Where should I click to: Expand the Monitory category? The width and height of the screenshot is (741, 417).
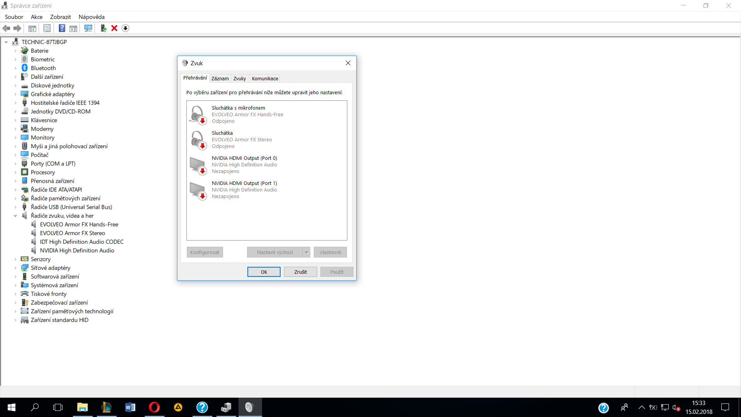[15, 137]
